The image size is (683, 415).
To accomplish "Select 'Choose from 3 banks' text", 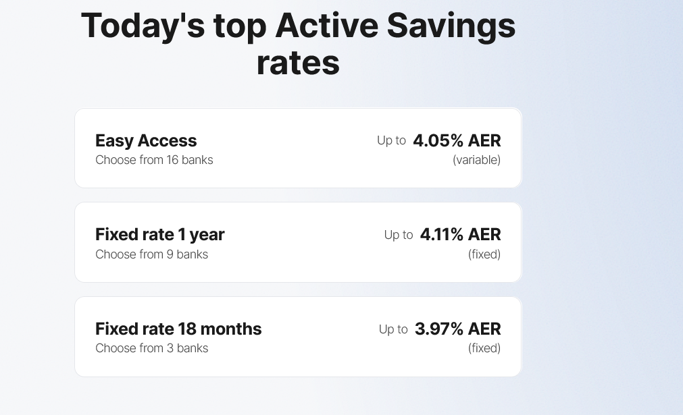I will 151,348.
